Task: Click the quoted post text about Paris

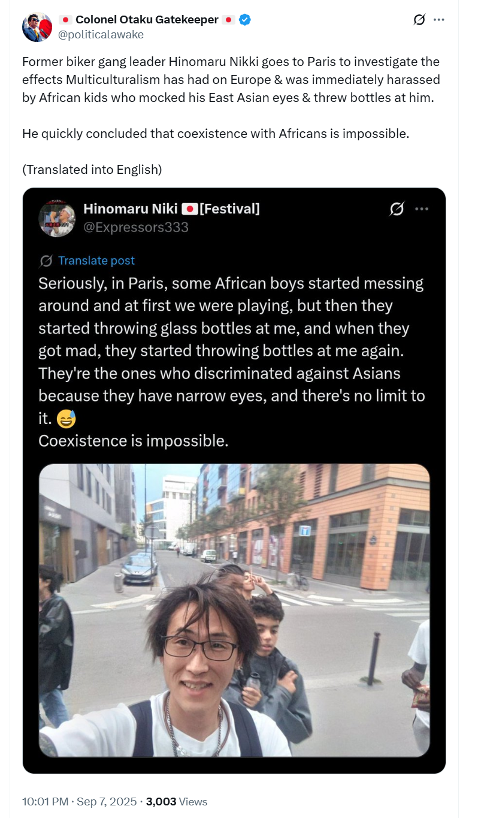Action: pos(231,351)
